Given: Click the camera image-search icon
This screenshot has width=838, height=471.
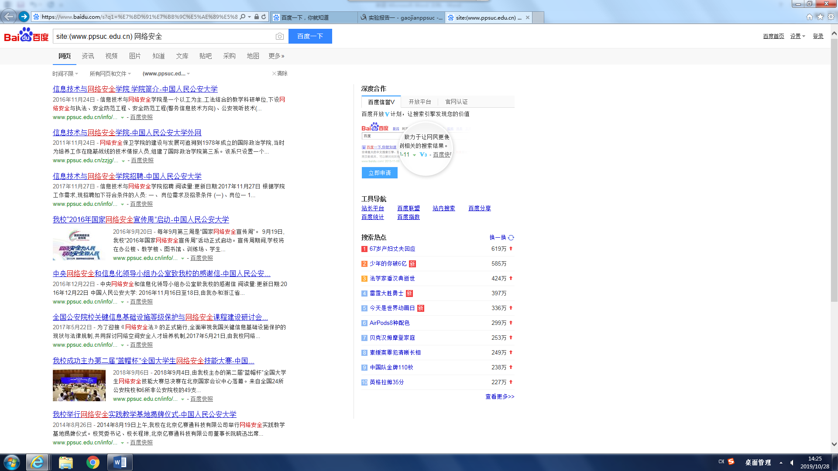Looking at the screenshot, I should 280,37.
